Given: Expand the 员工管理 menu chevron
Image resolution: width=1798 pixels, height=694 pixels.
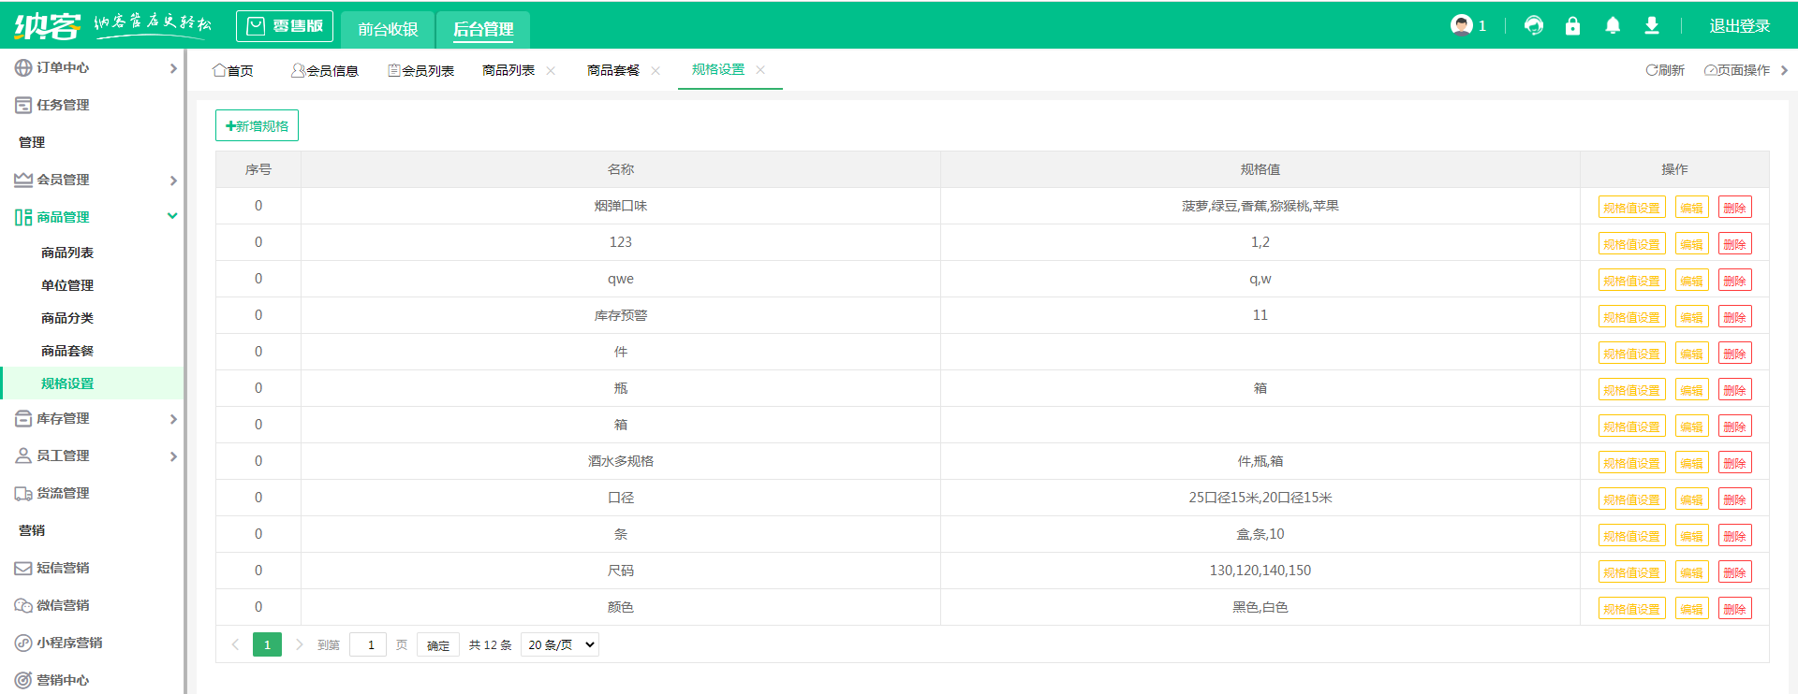Looking at the screenshot, I should pos(173,456).
